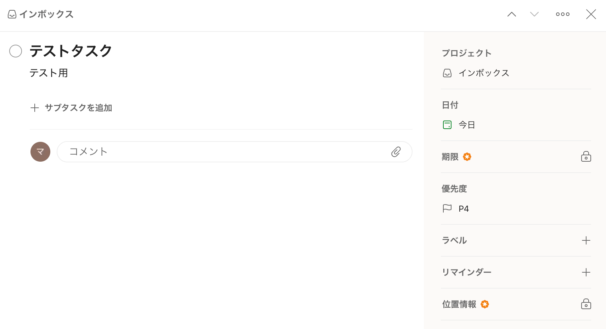Click orange premium badge next to 期限
The height and width of the screenshot is (329, 606).
click(467, 157)
